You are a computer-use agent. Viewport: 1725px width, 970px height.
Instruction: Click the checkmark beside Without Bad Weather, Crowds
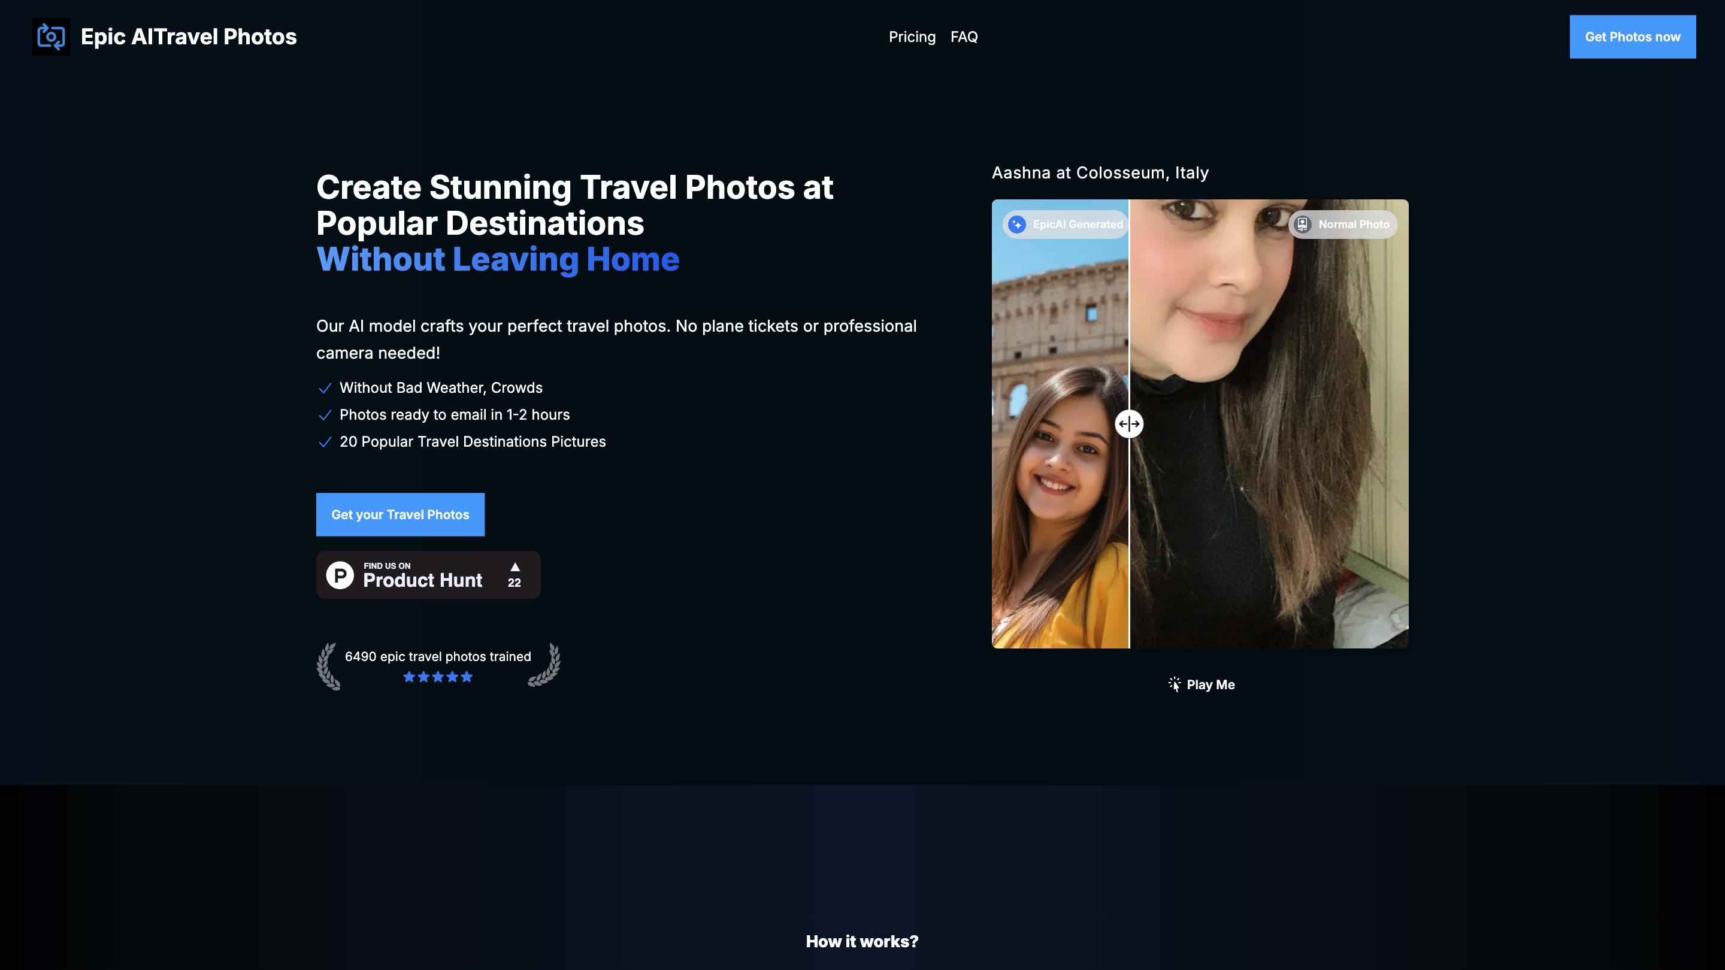[x=325, y=387]
